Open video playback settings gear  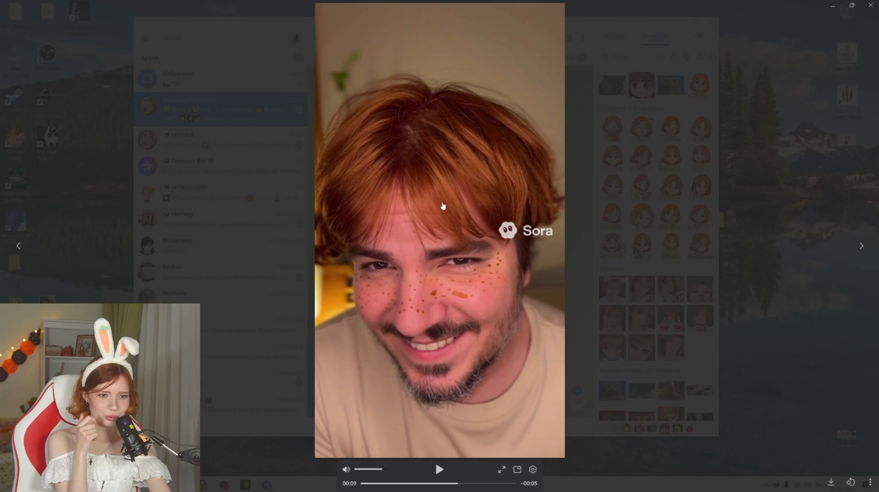[x=533, y=470]
